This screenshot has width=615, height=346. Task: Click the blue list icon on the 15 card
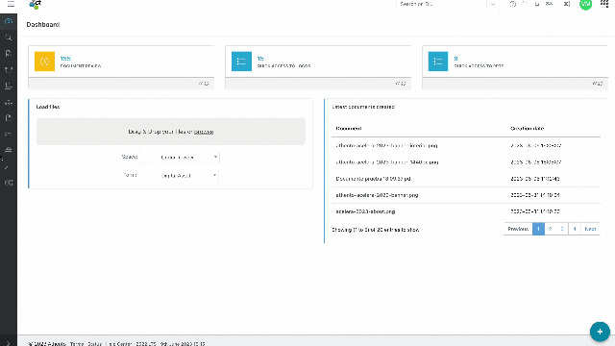pos(241,62)
